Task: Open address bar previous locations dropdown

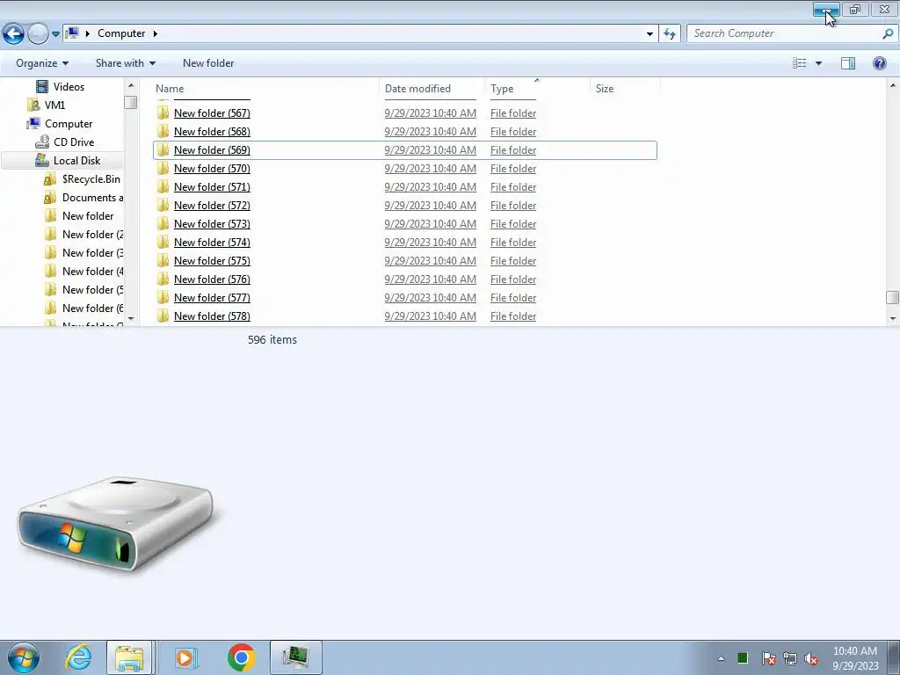Action: click(650, 34)
